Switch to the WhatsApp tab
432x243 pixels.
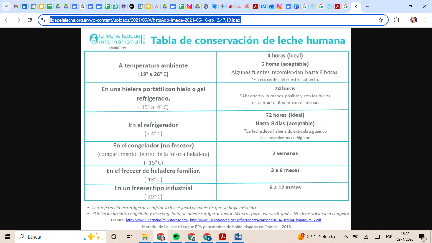click(x=115, y=6)
